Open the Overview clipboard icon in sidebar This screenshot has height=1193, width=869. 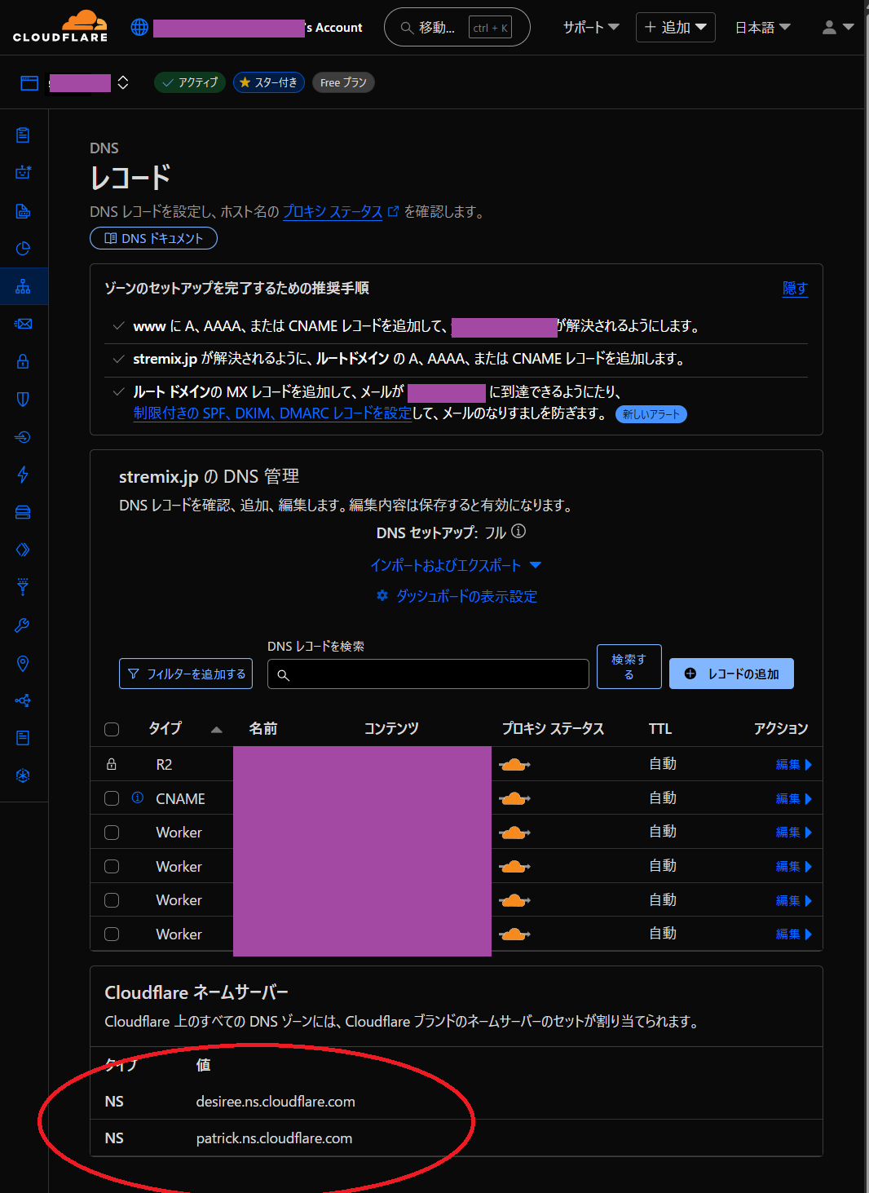pyautogui.click(x=23, y=135)
